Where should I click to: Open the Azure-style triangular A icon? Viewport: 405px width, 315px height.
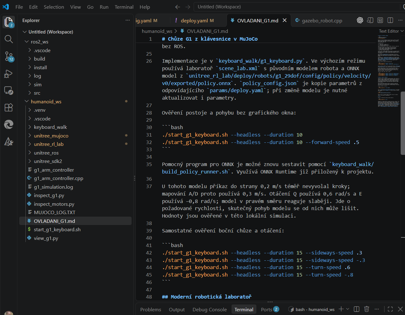click(8, 142)
